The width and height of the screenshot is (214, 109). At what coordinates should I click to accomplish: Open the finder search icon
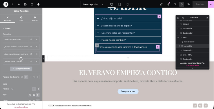[175, 4]
